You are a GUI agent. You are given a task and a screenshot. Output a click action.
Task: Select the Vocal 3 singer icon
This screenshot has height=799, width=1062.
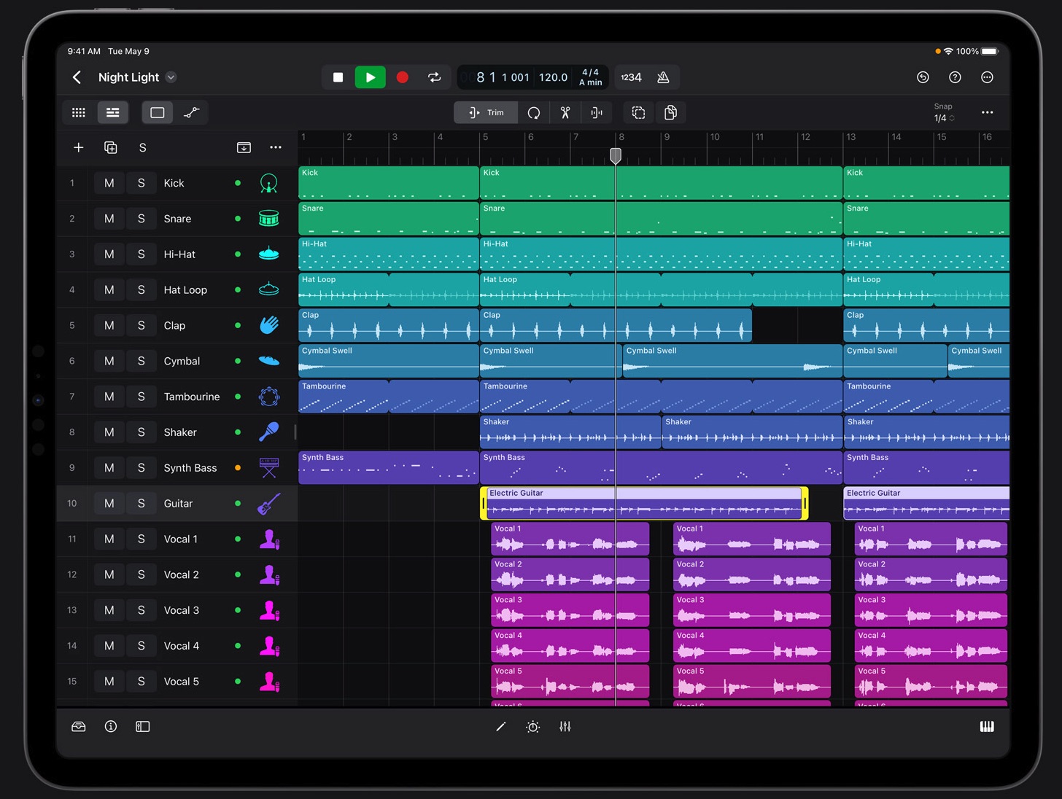[x=269, y=610]
